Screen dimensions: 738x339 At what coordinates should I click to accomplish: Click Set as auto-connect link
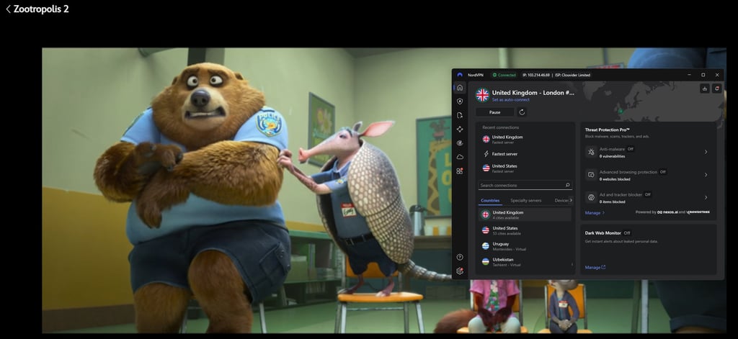click(x=511, y=100)
